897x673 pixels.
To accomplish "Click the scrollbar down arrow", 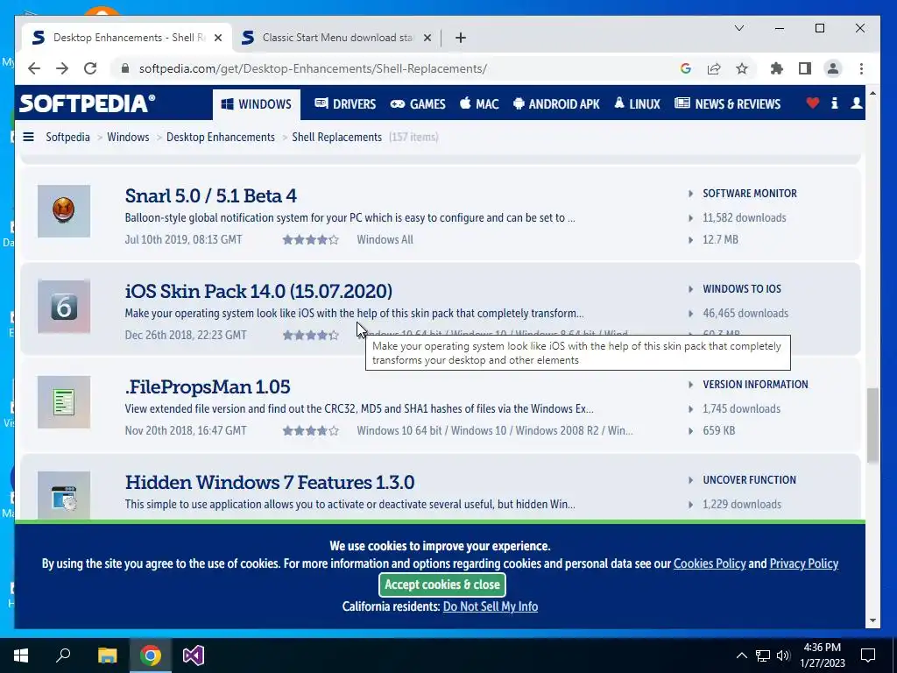I will pos(872,620).
